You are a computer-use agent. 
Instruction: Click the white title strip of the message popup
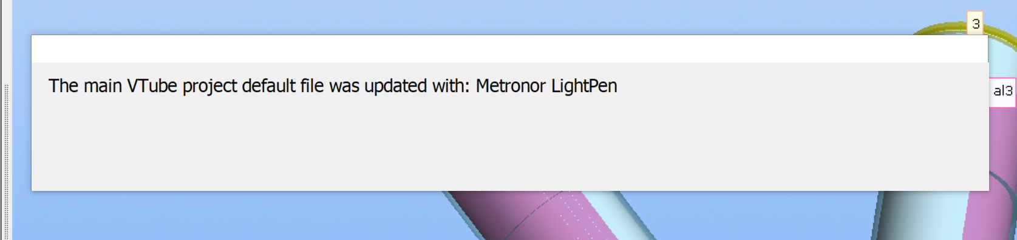pyautogui.click(x=510, y=48)
